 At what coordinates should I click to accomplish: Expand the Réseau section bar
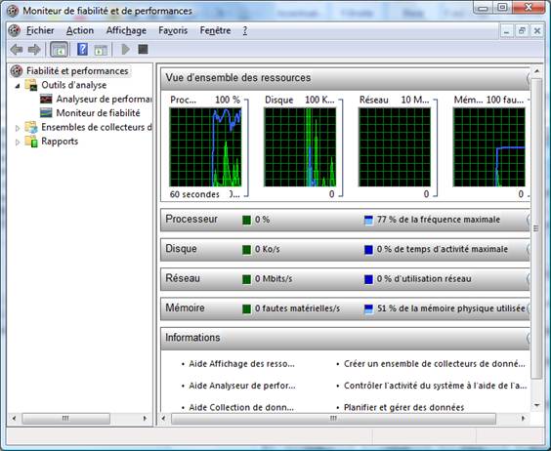click(x=345, y=278)
